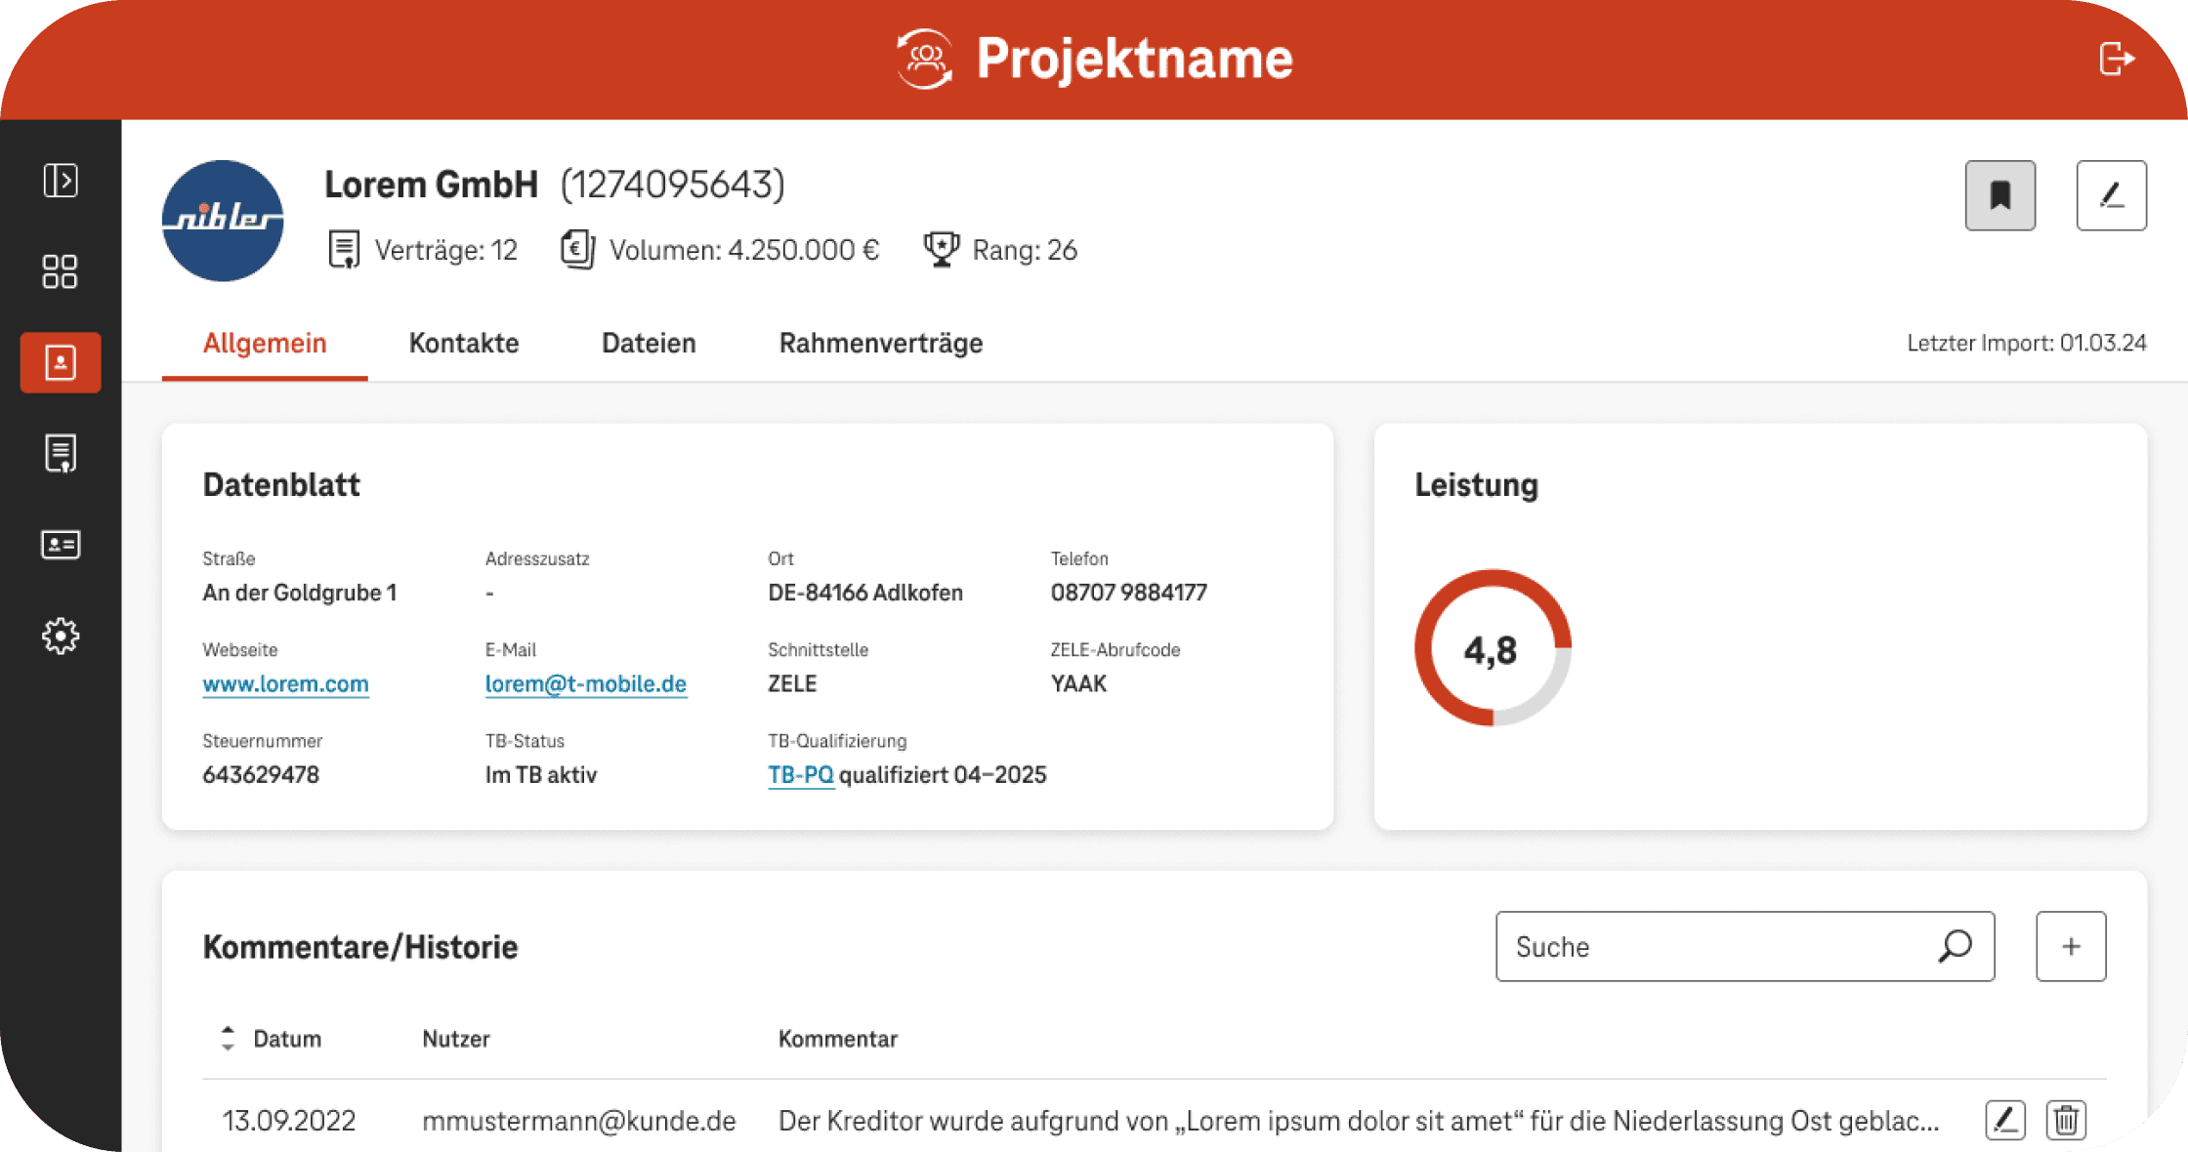Open the dashboard grid icon in sidebar
The image size is (2188, 1152).
pos(61,271)
